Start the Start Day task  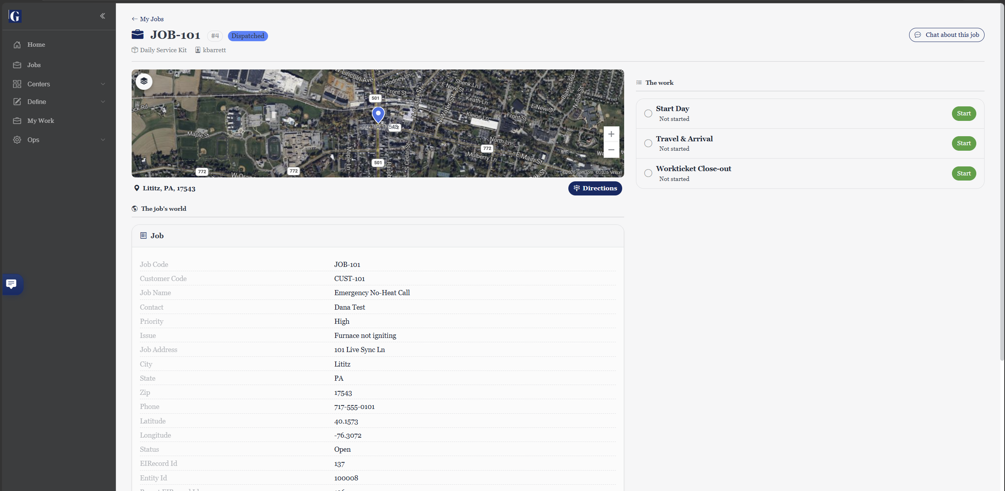pos(964,113)
